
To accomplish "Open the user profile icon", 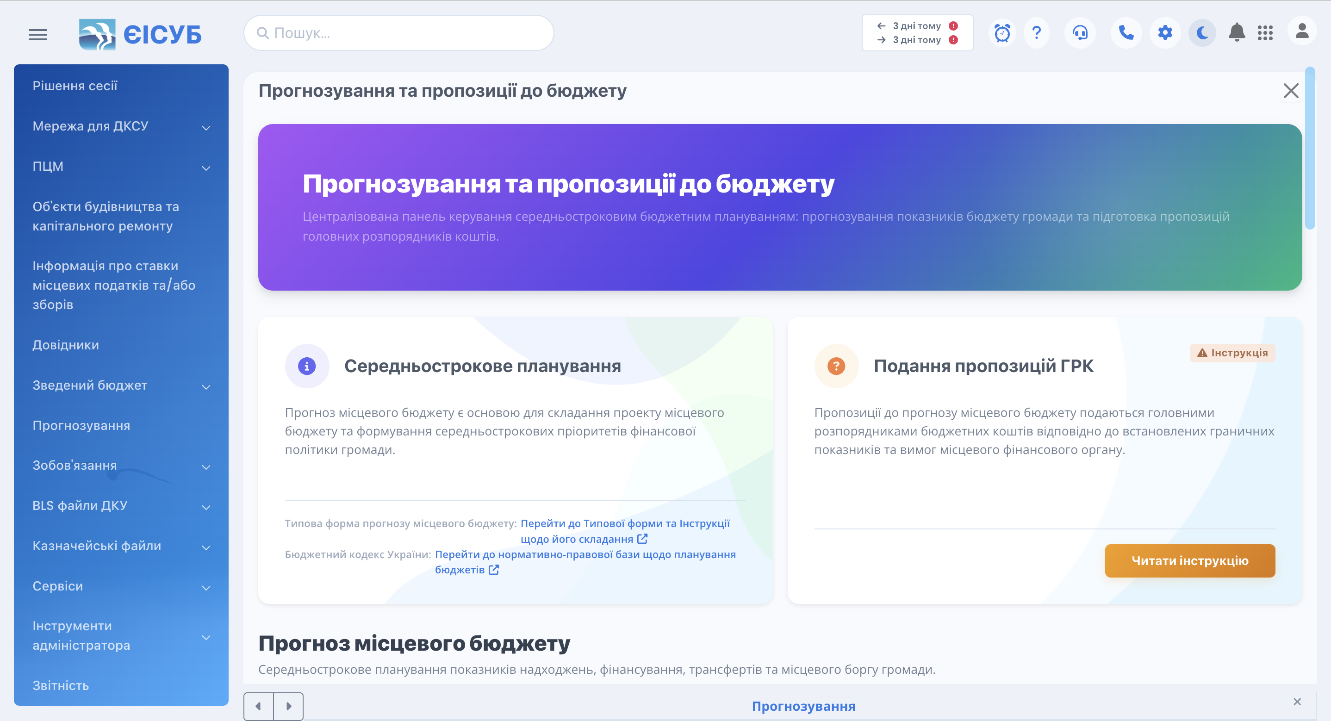I will click(1302, 32).
